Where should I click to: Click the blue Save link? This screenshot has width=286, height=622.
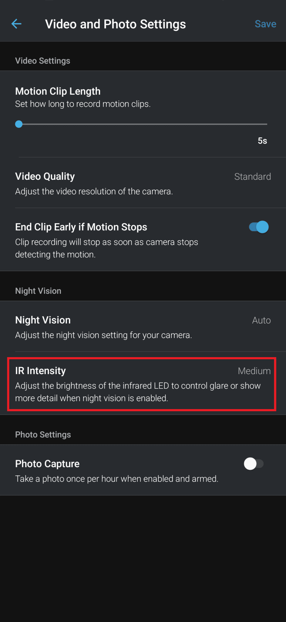coord(265,24)
